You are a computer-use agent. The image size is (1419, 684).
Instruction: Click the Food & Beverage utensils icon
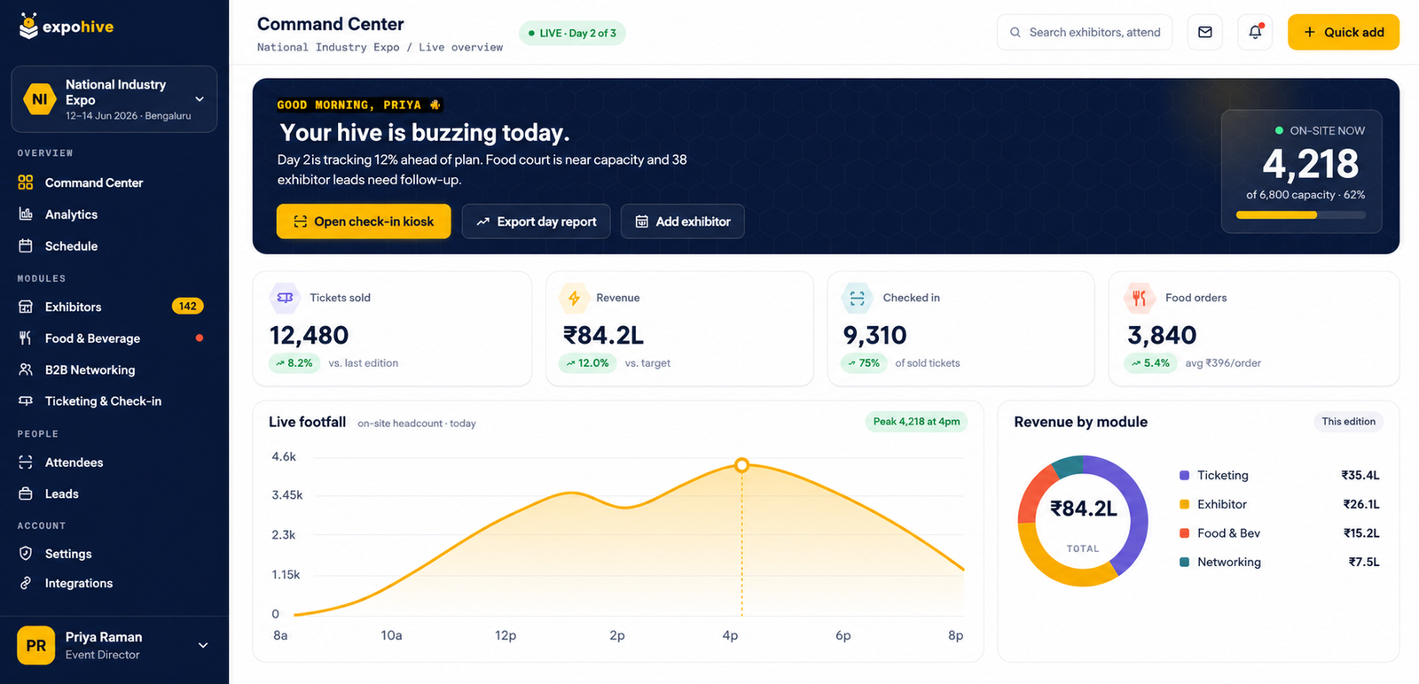pyautogui.click(x=26, y=338)
